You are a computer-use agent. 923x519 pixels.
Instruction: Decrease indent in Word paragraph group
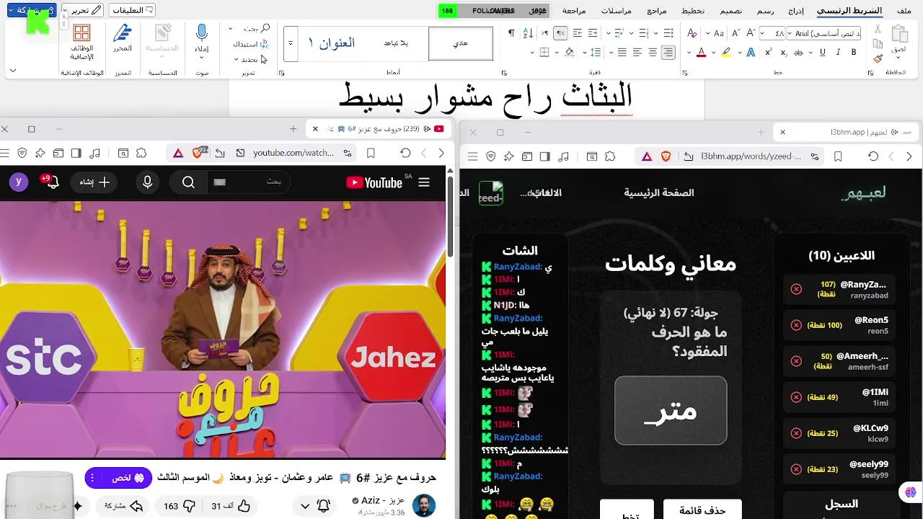pos(593,33)
